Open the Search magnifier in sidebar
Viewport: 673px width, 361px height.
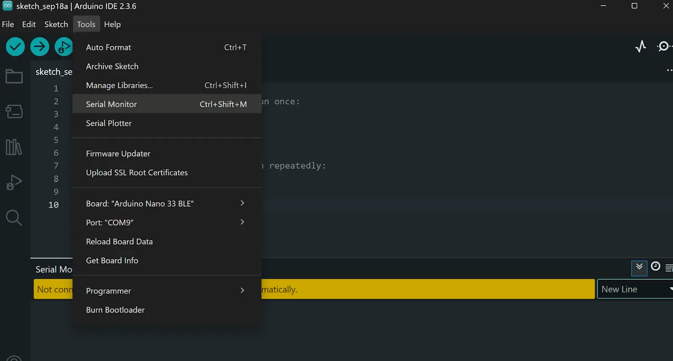[14, 218]
